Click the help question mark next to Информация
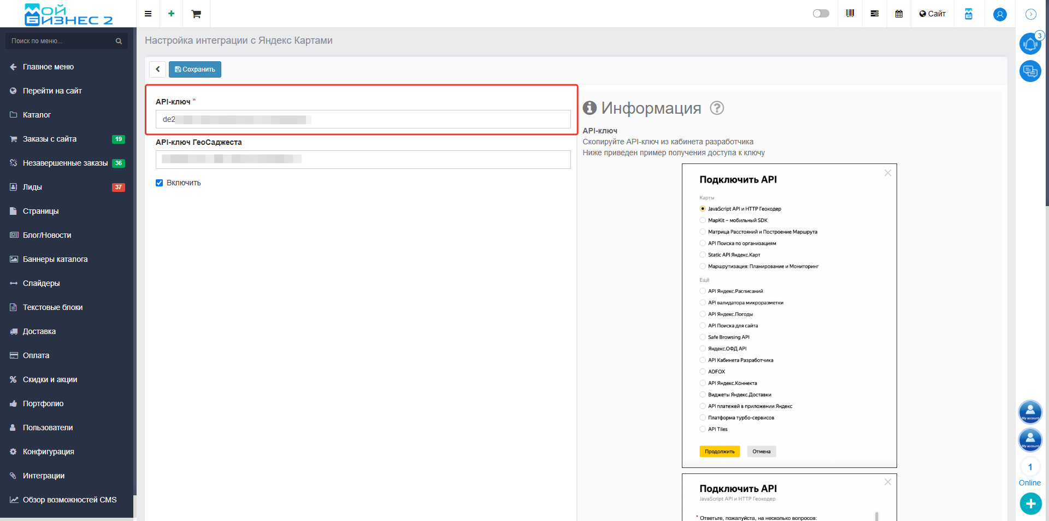The height and width of the screenshot is (521, 1049). (717, 108)
